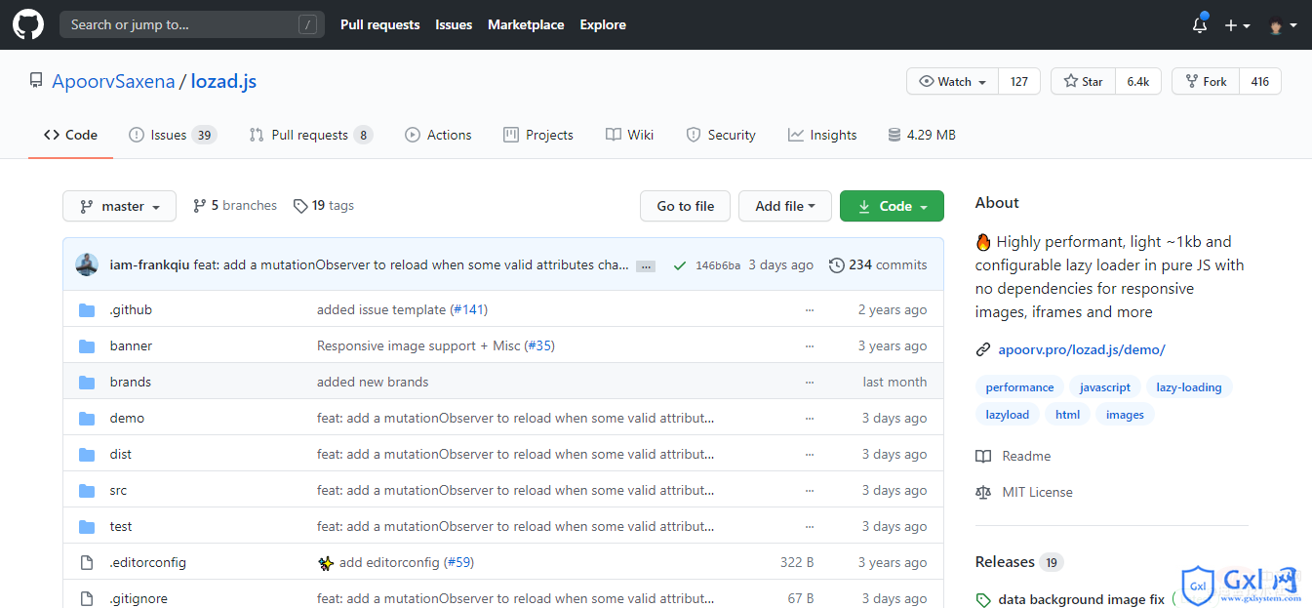Click the green commit status checkmark
The image size is (1312, 608).
679,264
